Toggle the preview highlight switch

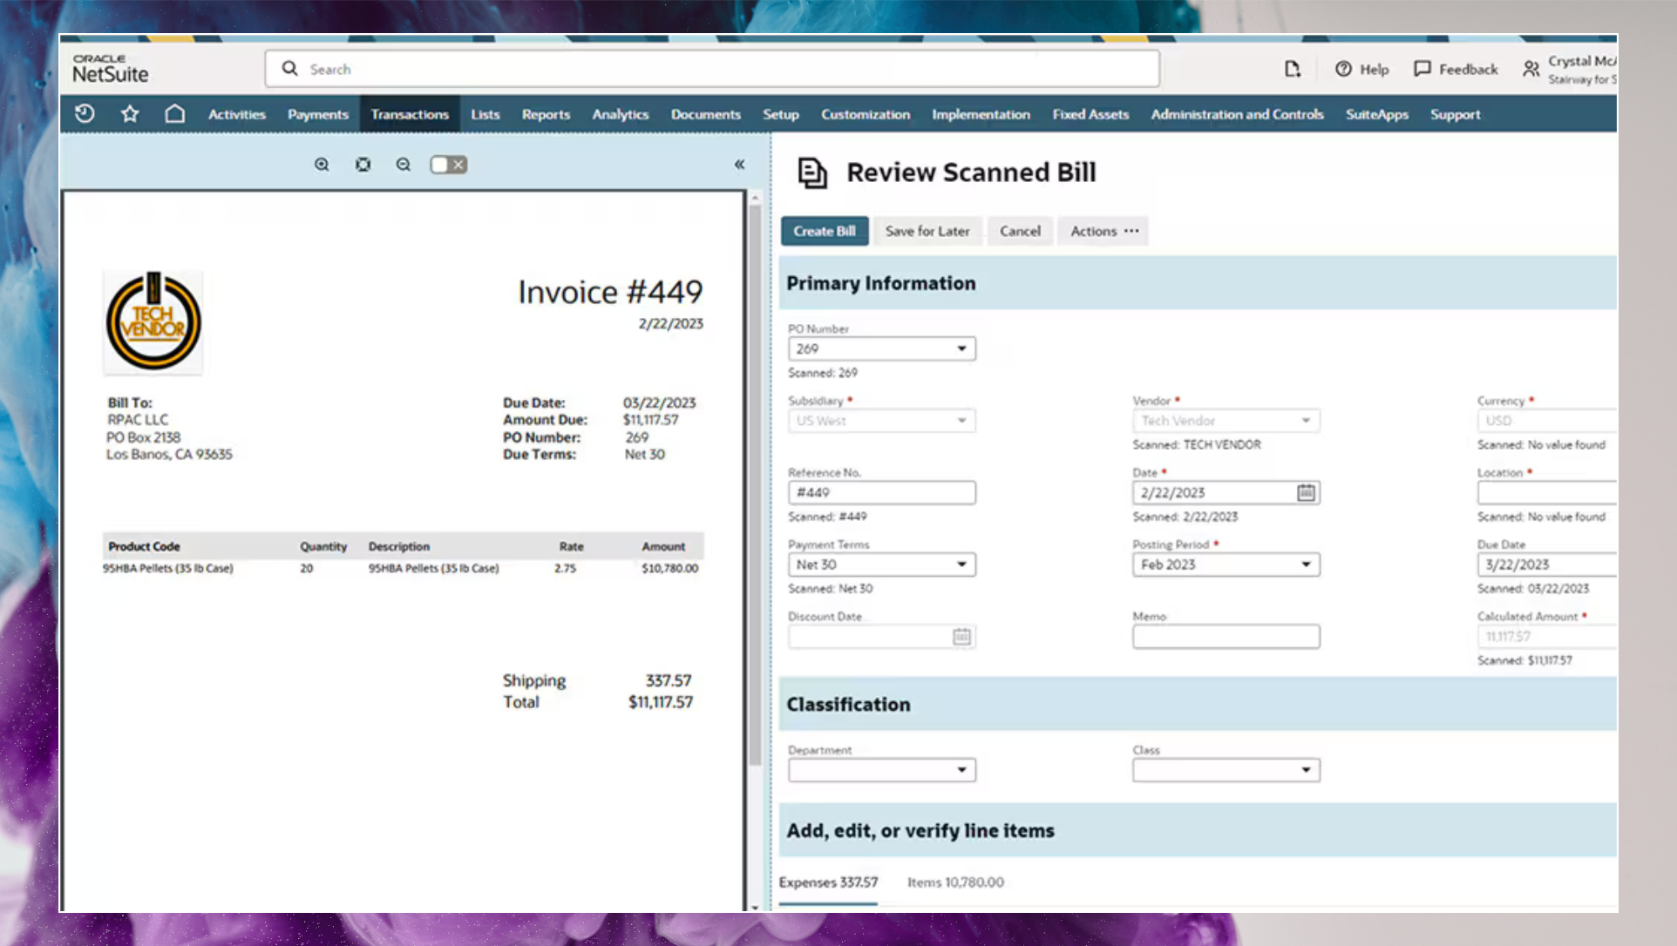coord(449,165)
